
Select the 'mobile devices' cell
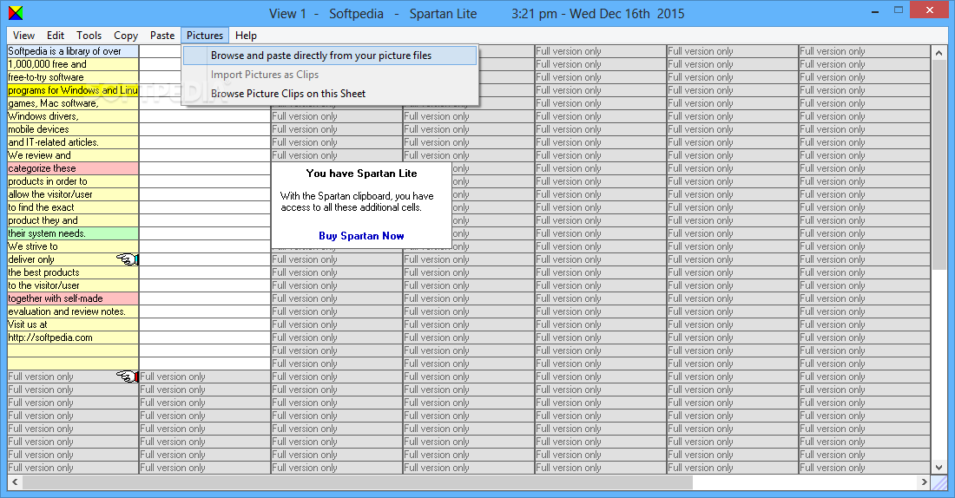point(73,129)
